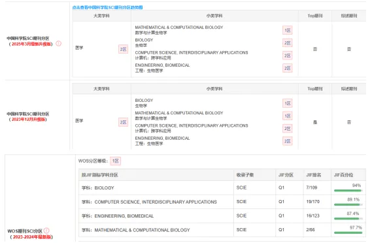Click info icon beside WOS期刊SCI分区
372x245 pixels.
[x=46, y=231]
